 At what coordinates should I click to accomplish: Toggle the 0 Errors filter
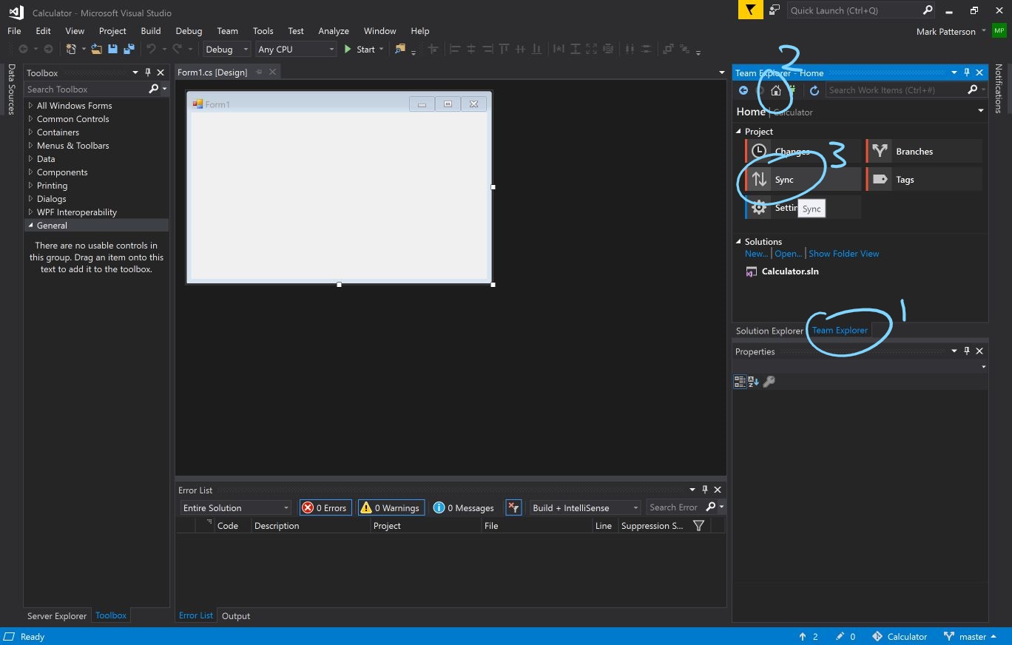click(x=325, y=507)
